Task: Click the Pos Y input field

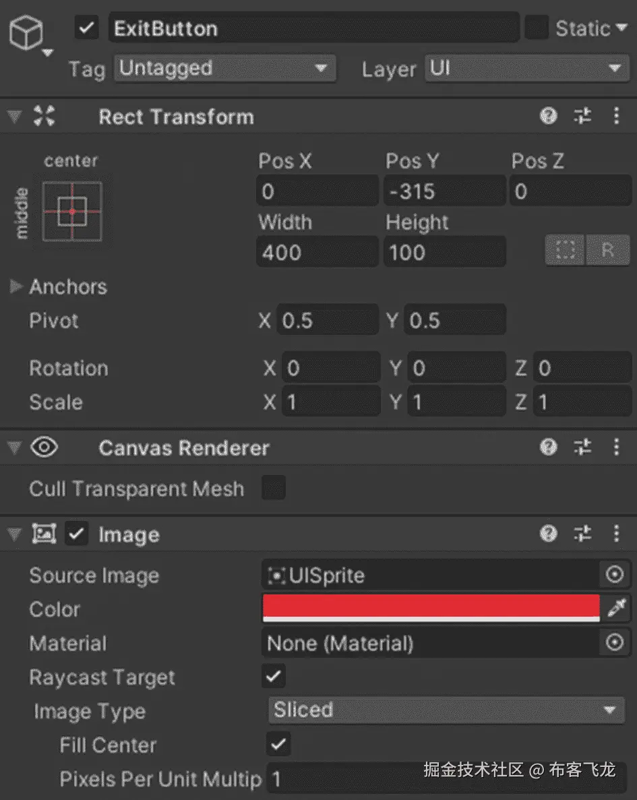Action: pyautogui.click(x=444, y=192)
